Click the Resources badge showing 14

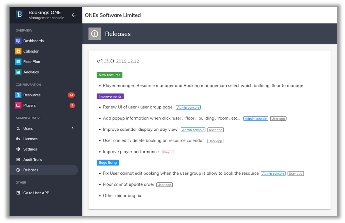pyautogui.click(x=71, y=95)
